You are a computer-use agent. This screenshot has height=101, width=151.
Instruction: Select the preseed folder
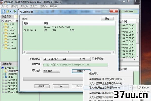tap(12, 48)
